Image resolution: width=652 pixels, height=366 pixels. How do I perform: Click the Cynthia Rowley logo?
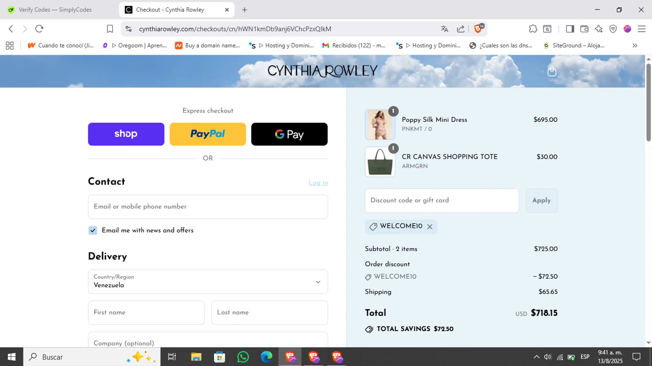click(323, 71)
